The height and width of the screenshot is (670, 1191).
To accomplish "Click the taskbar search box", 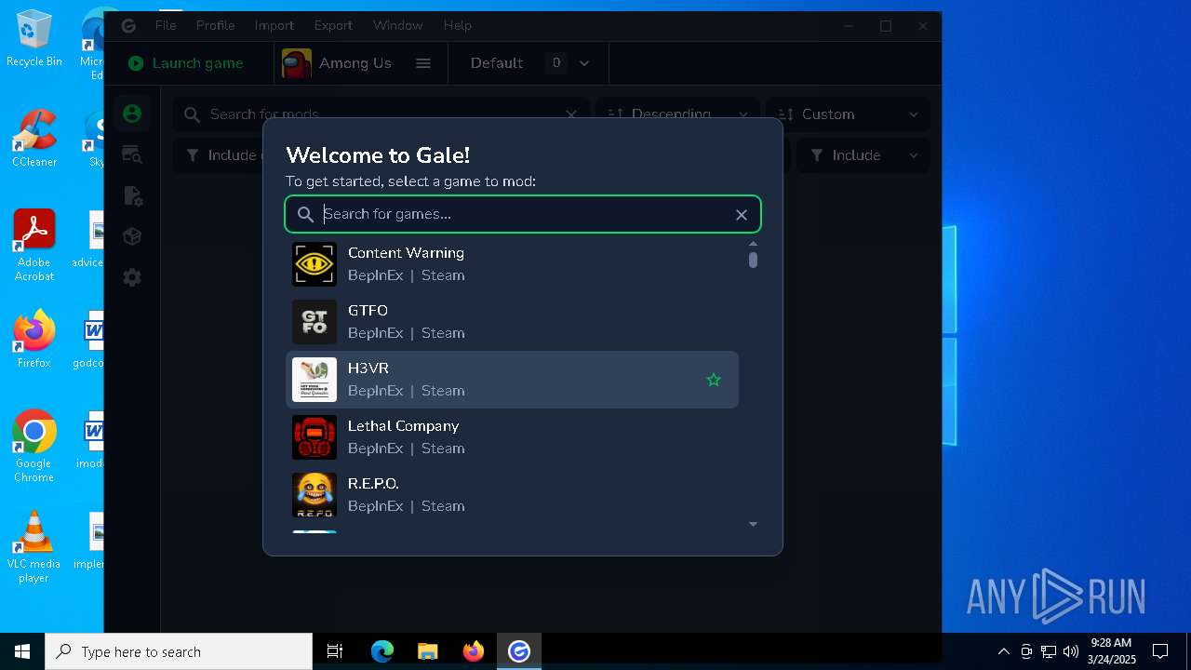I will click(x=179, y=651).
